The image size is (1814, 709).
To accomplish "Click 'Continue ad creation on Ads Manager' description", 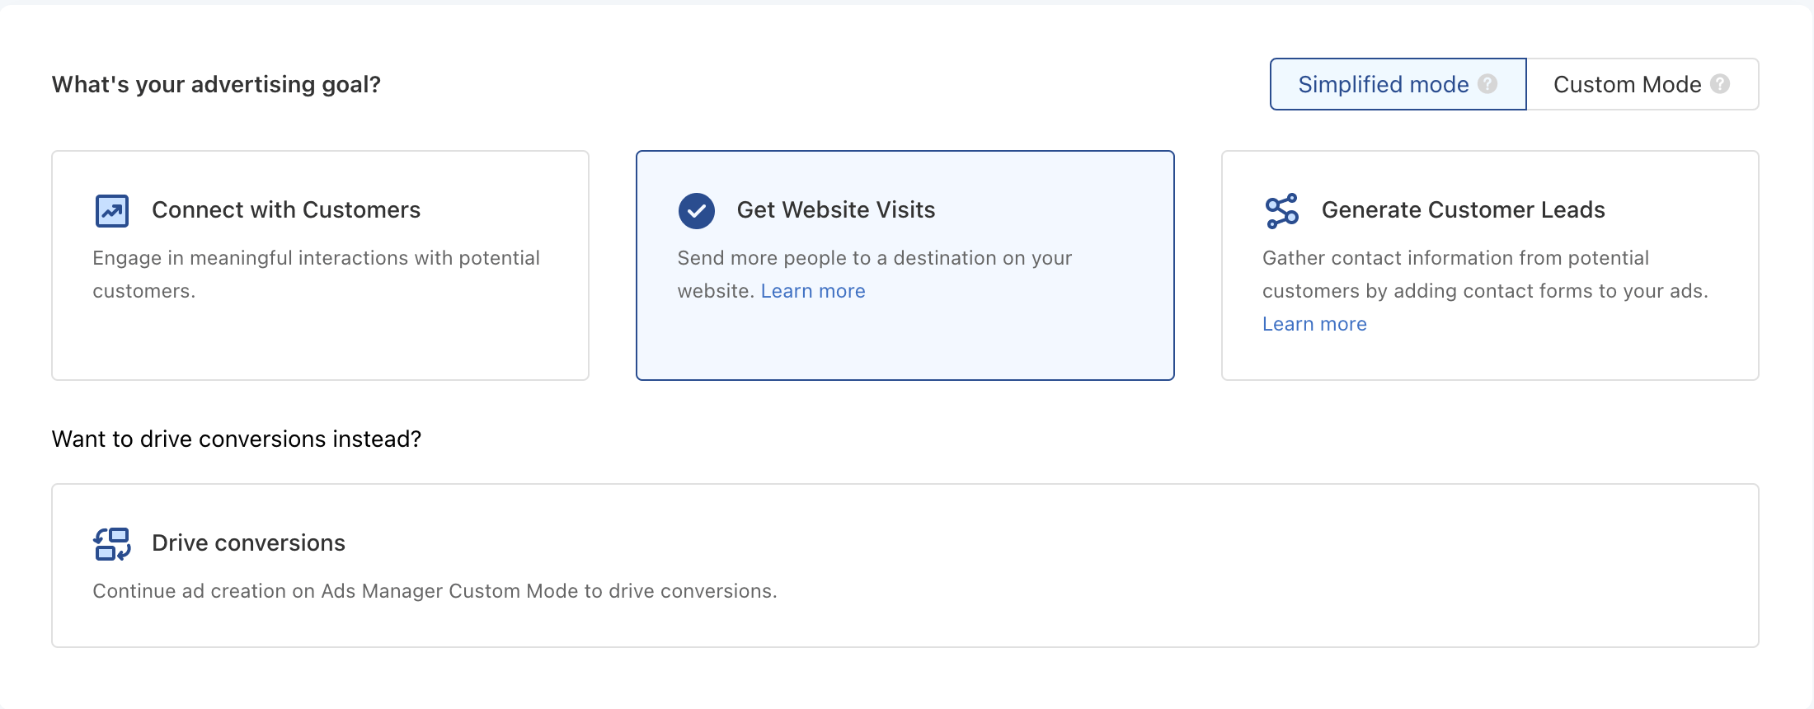I will click(x=435, y=591).
